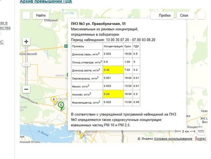Click the Яндекс logo on the map

click(200, 139)
